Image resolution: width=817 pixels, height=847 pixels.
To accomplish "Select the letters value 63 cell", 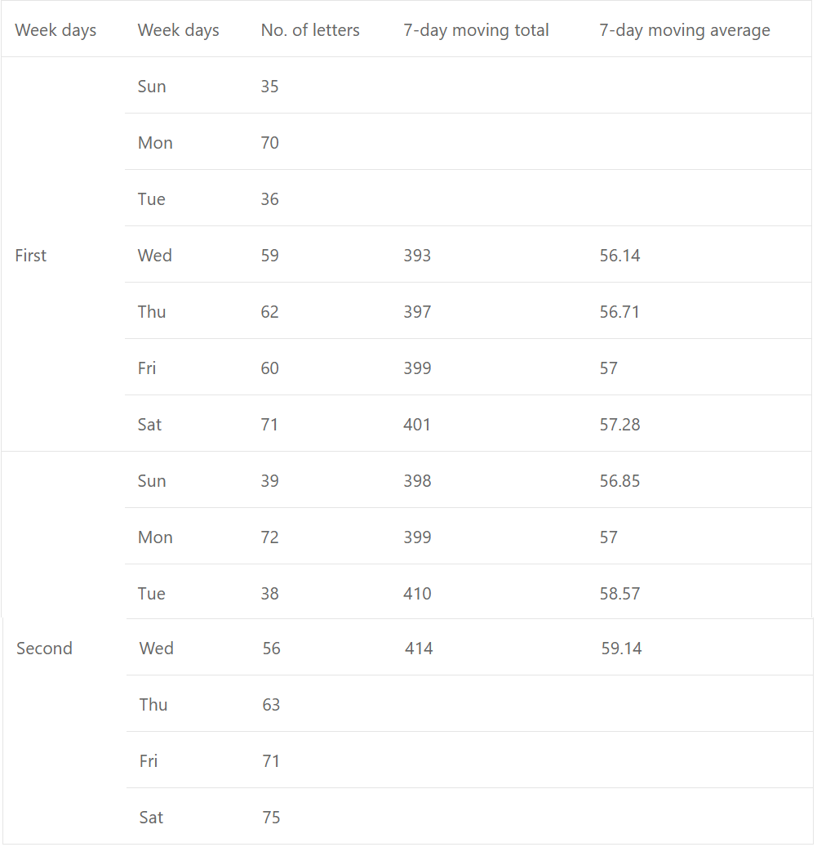I will (272, 705).
